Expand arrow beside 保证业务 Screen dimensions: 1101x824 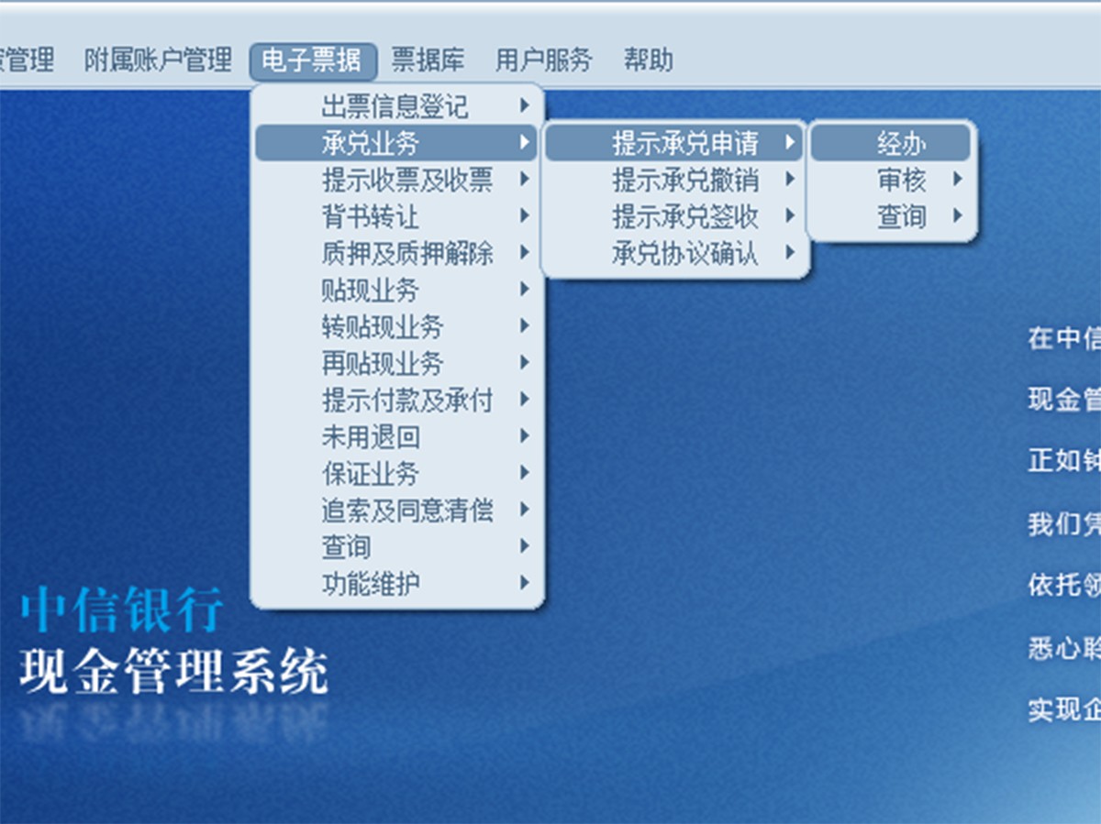(524, 472)
